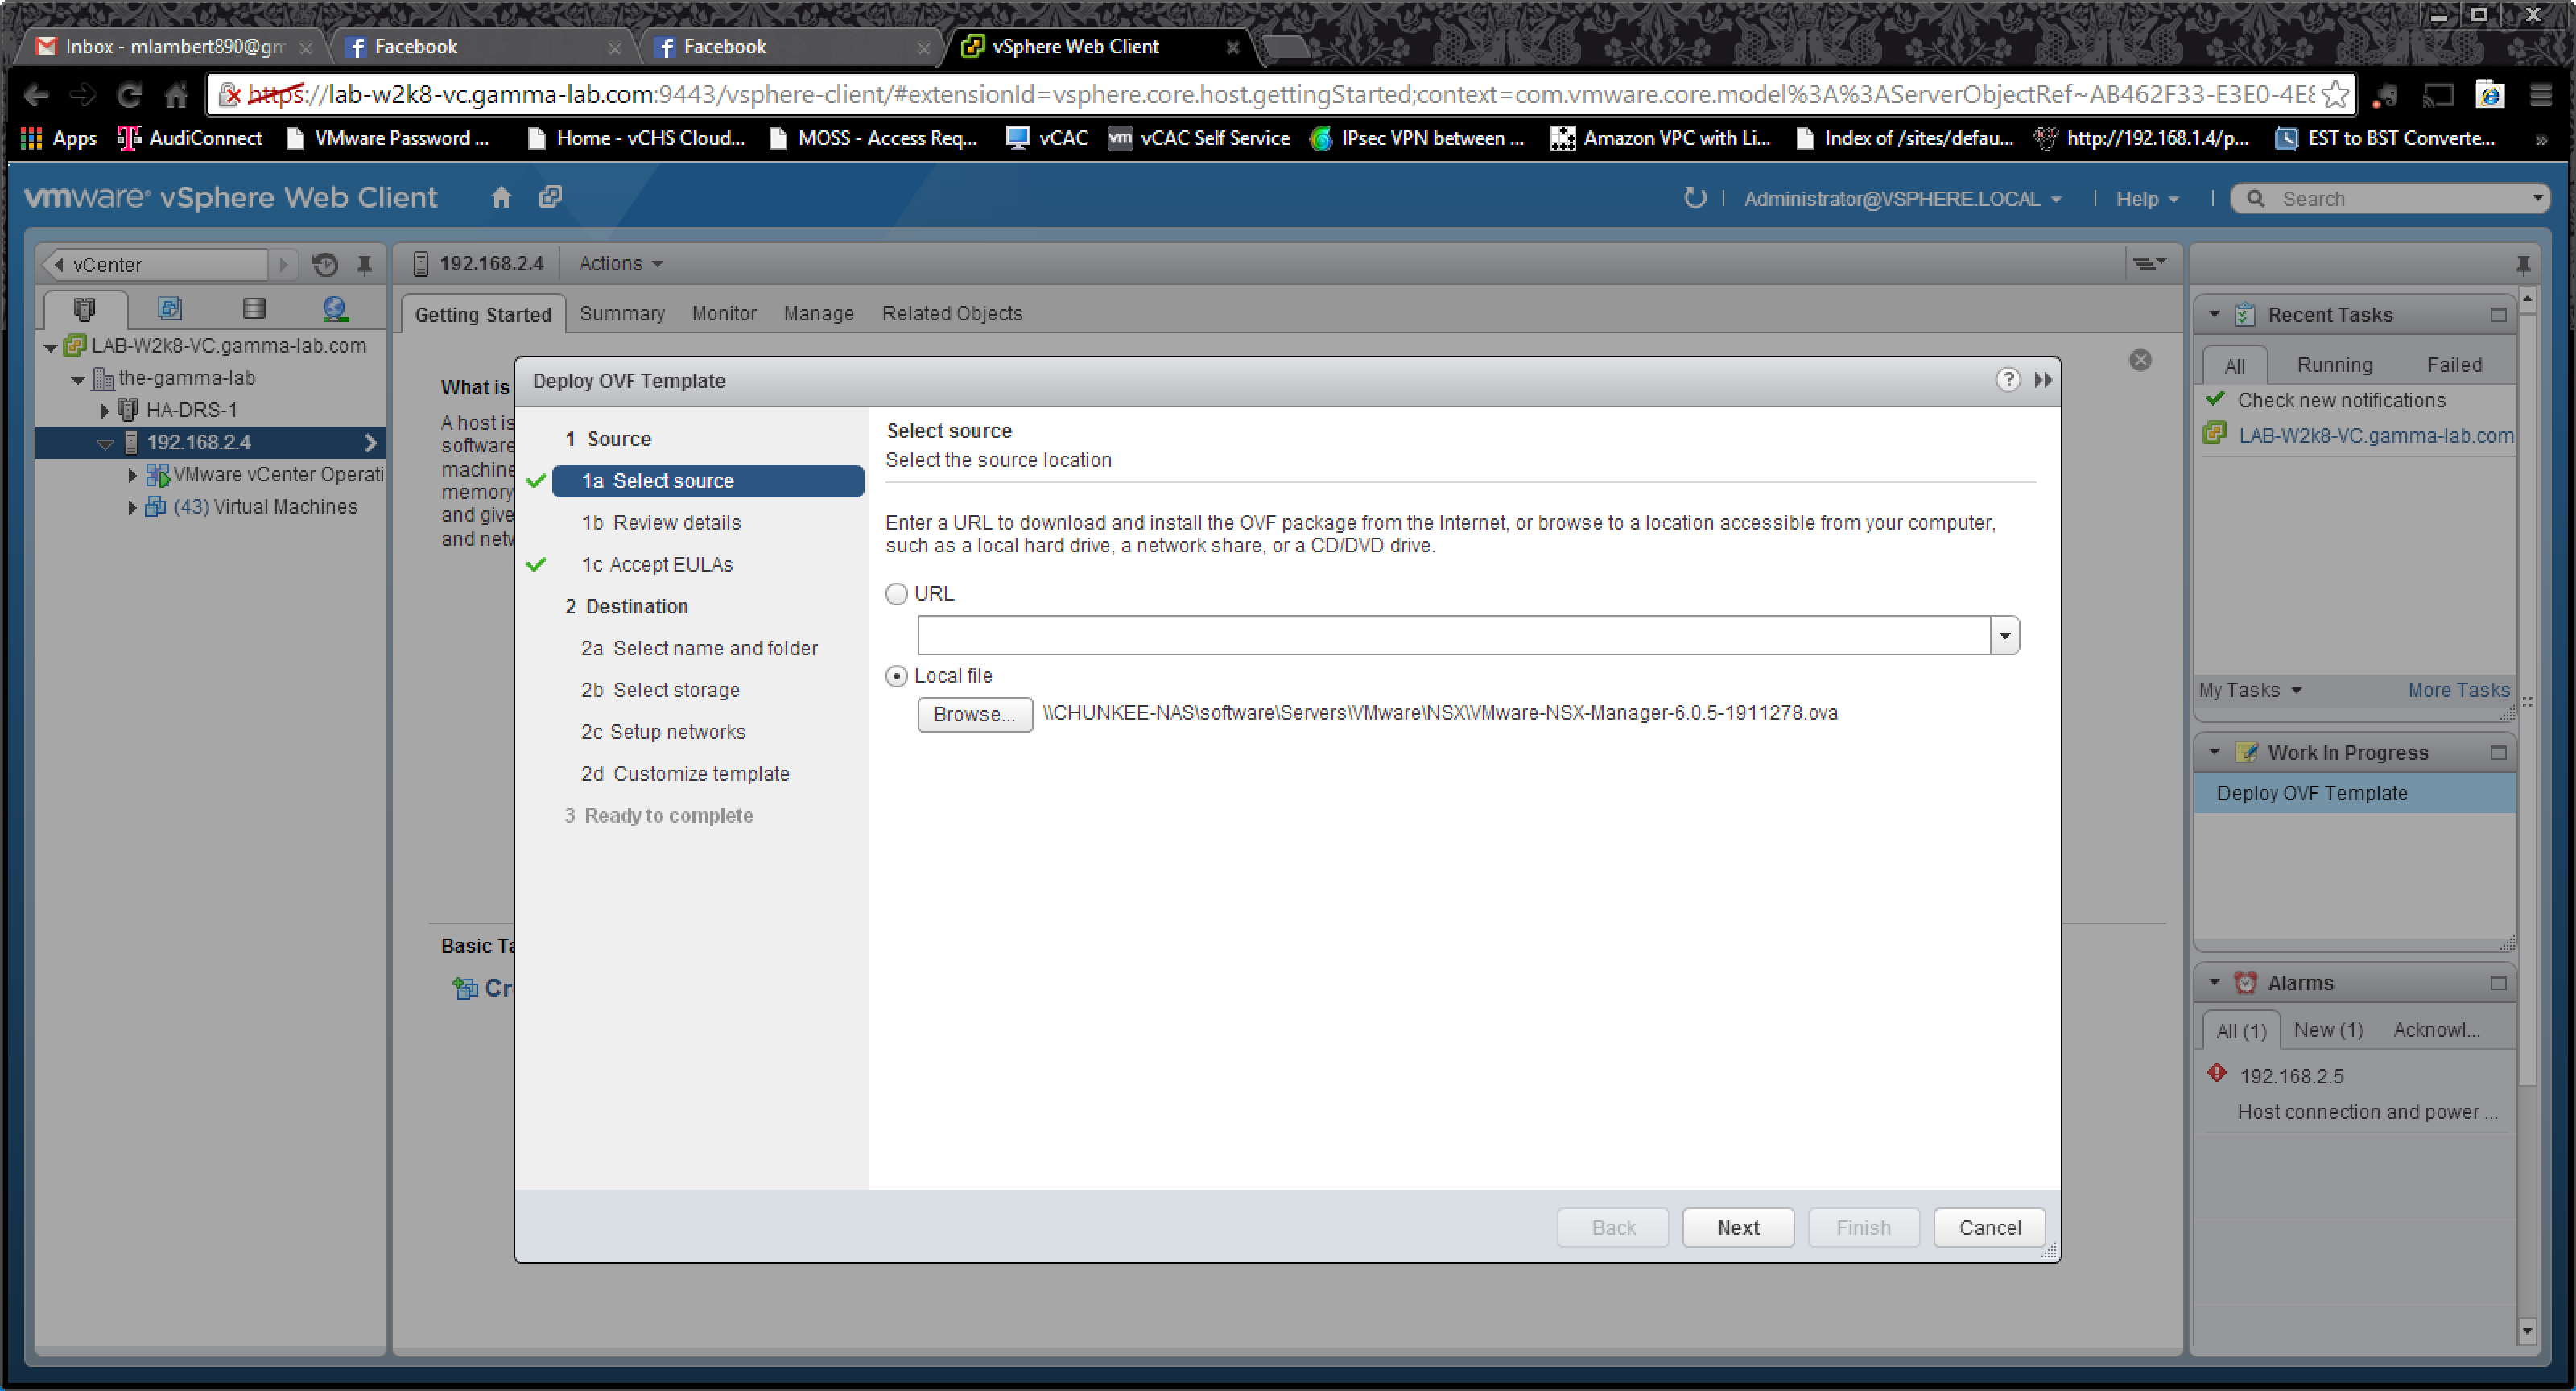The height and width of the screenshot is (1391, 2576).
Task: Select the Local file radio button
Action: 897,677
